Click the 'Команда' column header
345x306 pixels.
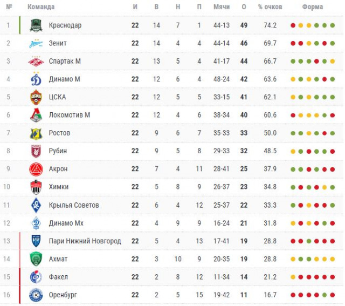41,7
